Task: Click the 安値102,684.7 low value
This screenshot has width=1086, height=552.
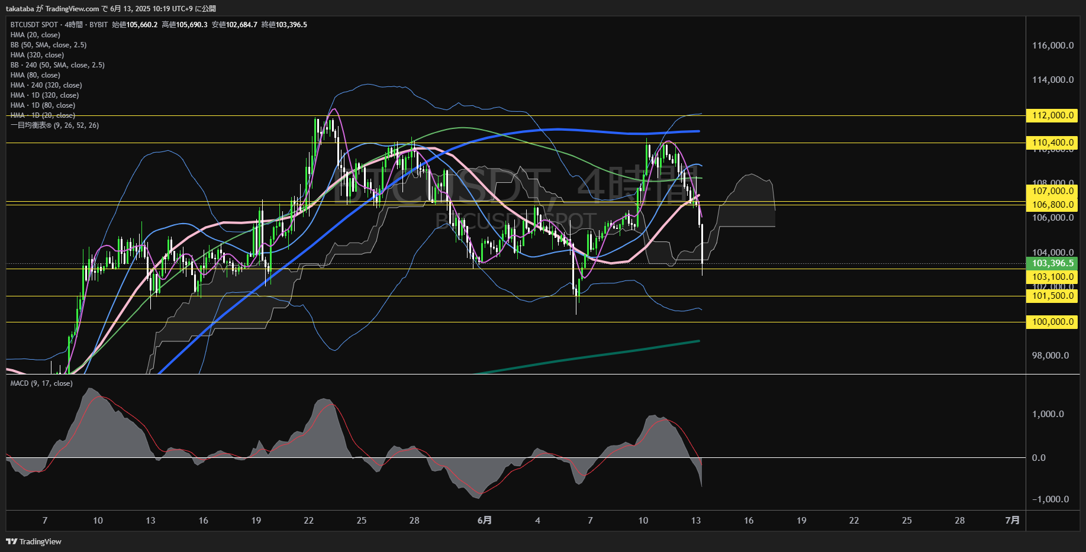Action: (x=234, y=25)
